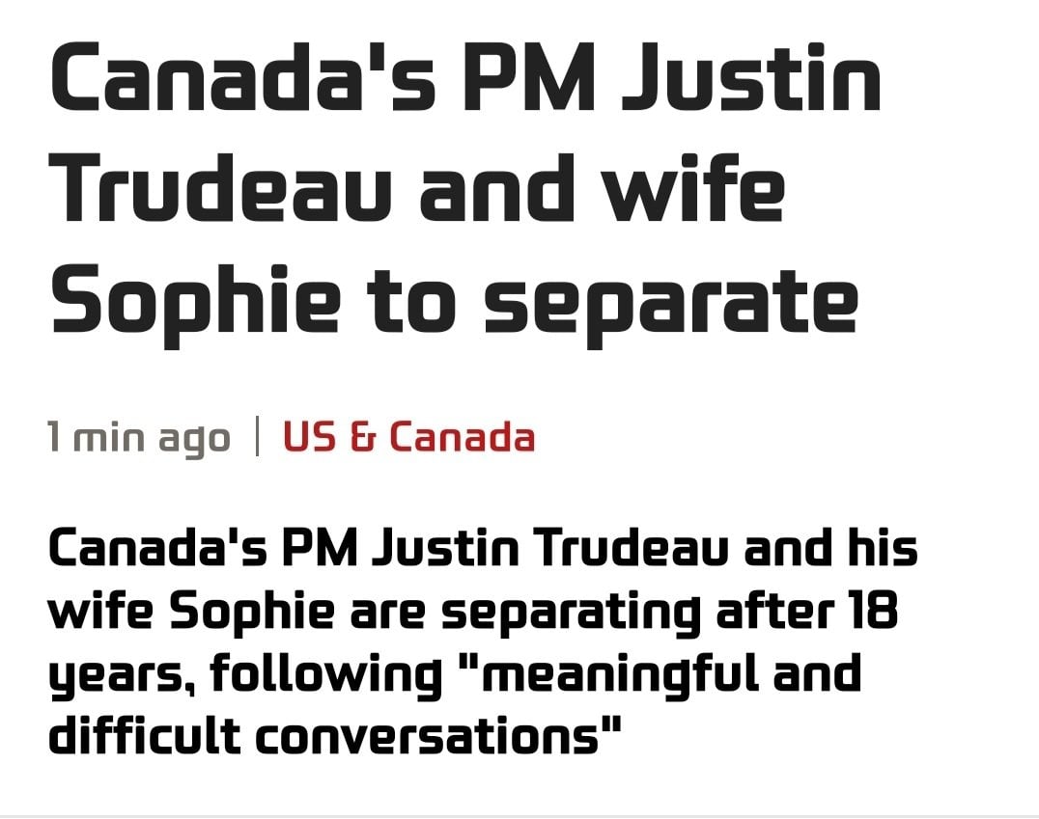Click 'separating' in the summary text
Viewport: 1039px width, 819px height.
tap(572, 614)
